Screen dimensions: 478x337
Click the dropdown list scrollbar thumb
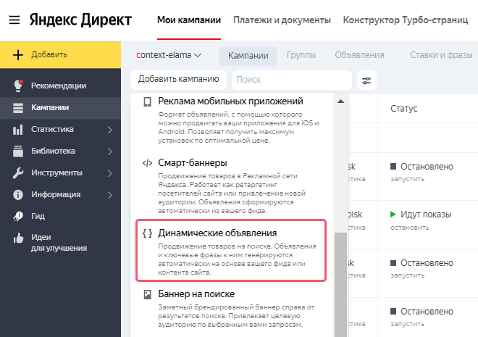point(340,285)
